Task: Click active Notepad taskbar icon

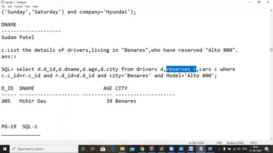Action: [x=201, y=149]
